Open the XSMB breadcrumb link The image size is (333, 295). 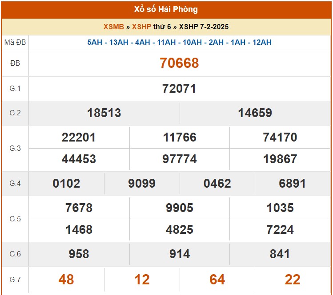[x=113, y=27]
